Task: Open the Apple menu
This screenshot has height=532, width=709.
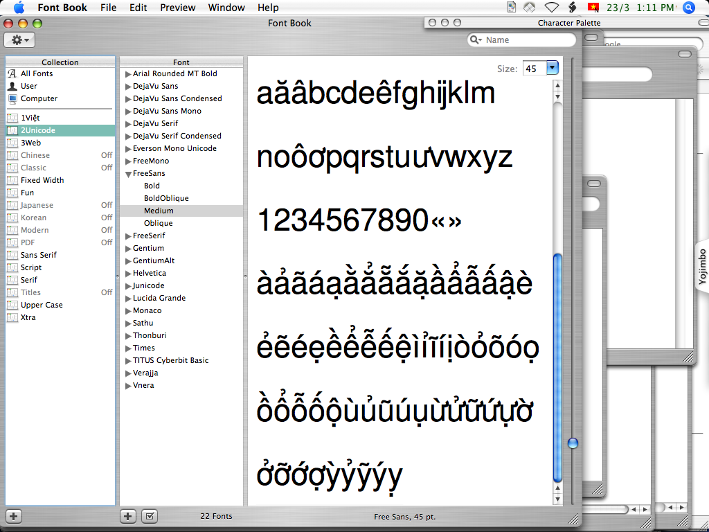Action: (19, 8)
